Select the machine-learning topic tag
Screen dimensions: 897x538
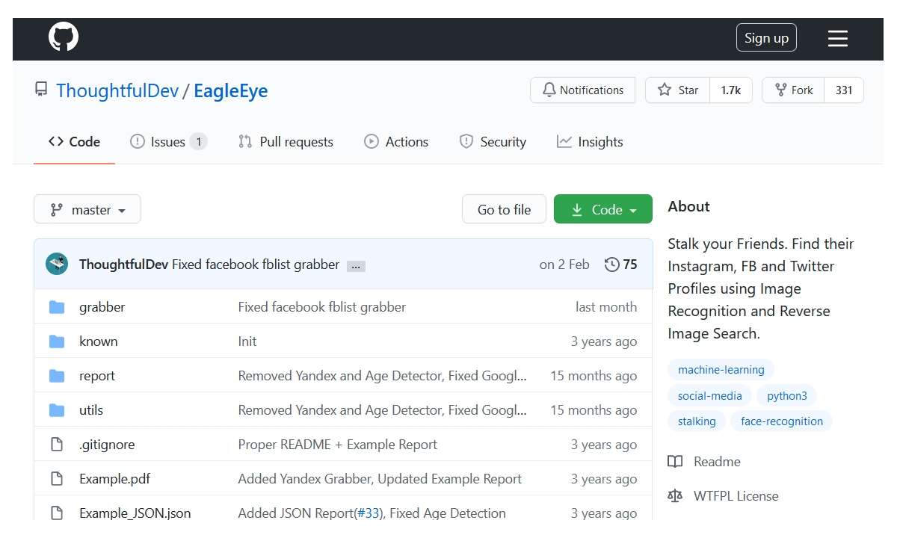coord(721,370)
